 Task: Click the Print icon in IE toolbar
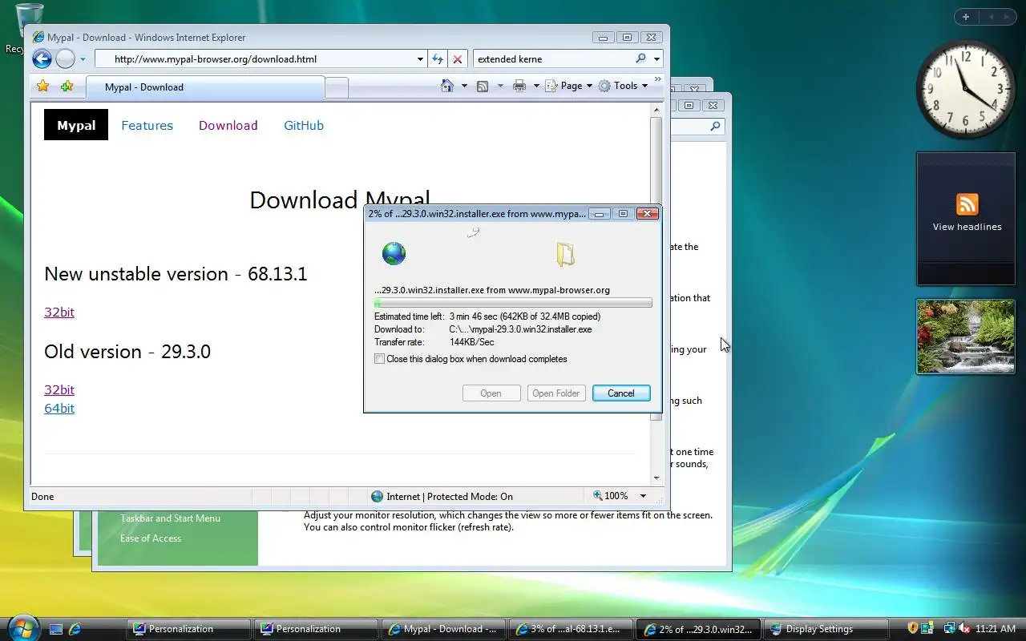tap(519, 86)
